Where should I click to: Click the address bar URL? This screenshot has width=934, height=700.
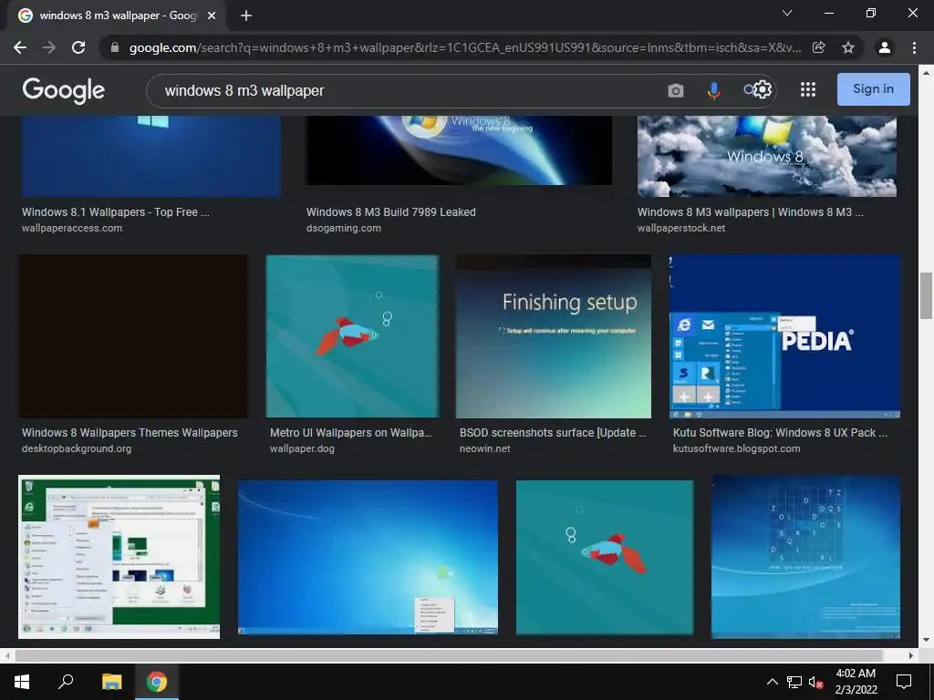pyautogui.click(x=464, y=47)
